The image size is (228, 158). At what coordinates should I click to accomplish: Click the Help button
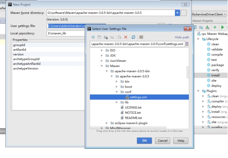pos(181,141)
